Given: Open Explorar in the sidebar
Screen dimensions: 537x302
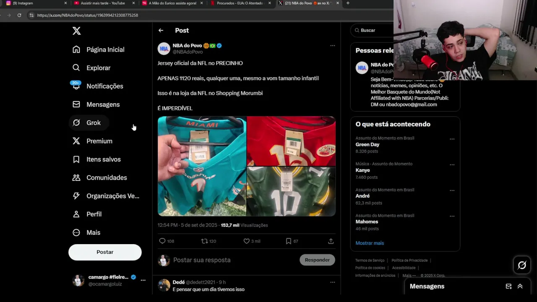Looking at the screenshot, I should 91,68.
